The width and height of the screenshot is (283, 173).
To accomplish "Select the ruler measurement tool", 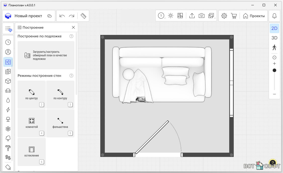I will point(83,16).
